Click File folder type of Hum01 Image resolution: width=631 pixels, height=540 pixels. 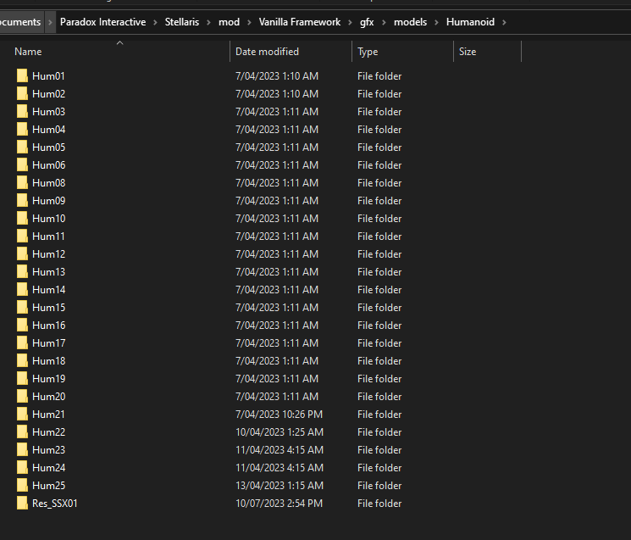379,75
